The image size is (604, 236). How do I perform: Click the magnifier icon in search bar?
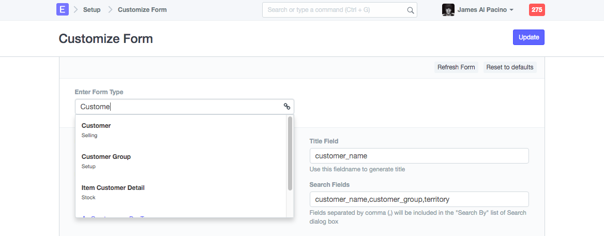point(410,10)
